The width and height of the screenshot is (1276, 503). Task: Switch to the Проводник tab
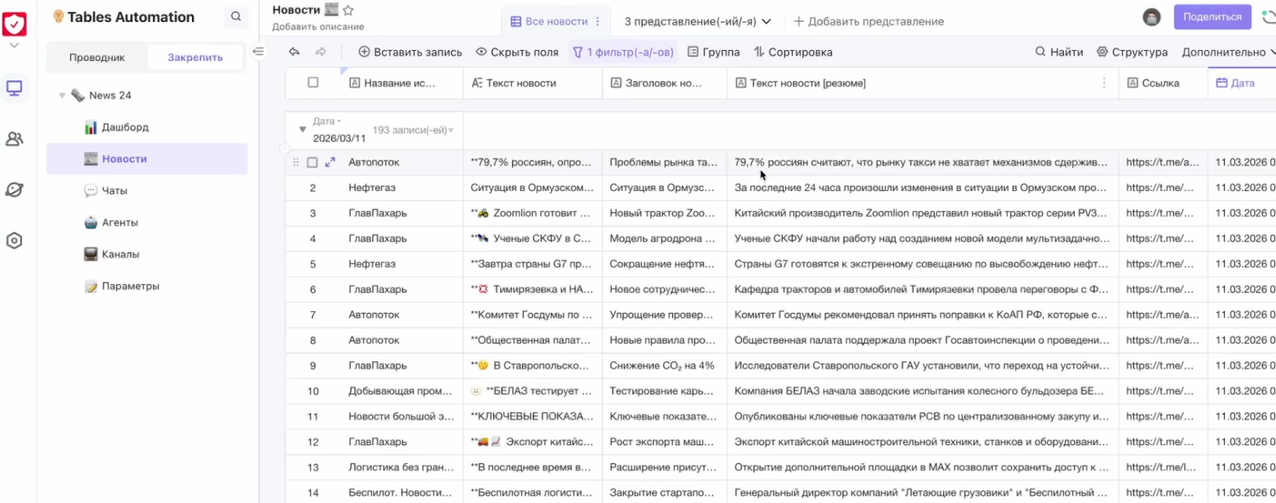[97, 58]
